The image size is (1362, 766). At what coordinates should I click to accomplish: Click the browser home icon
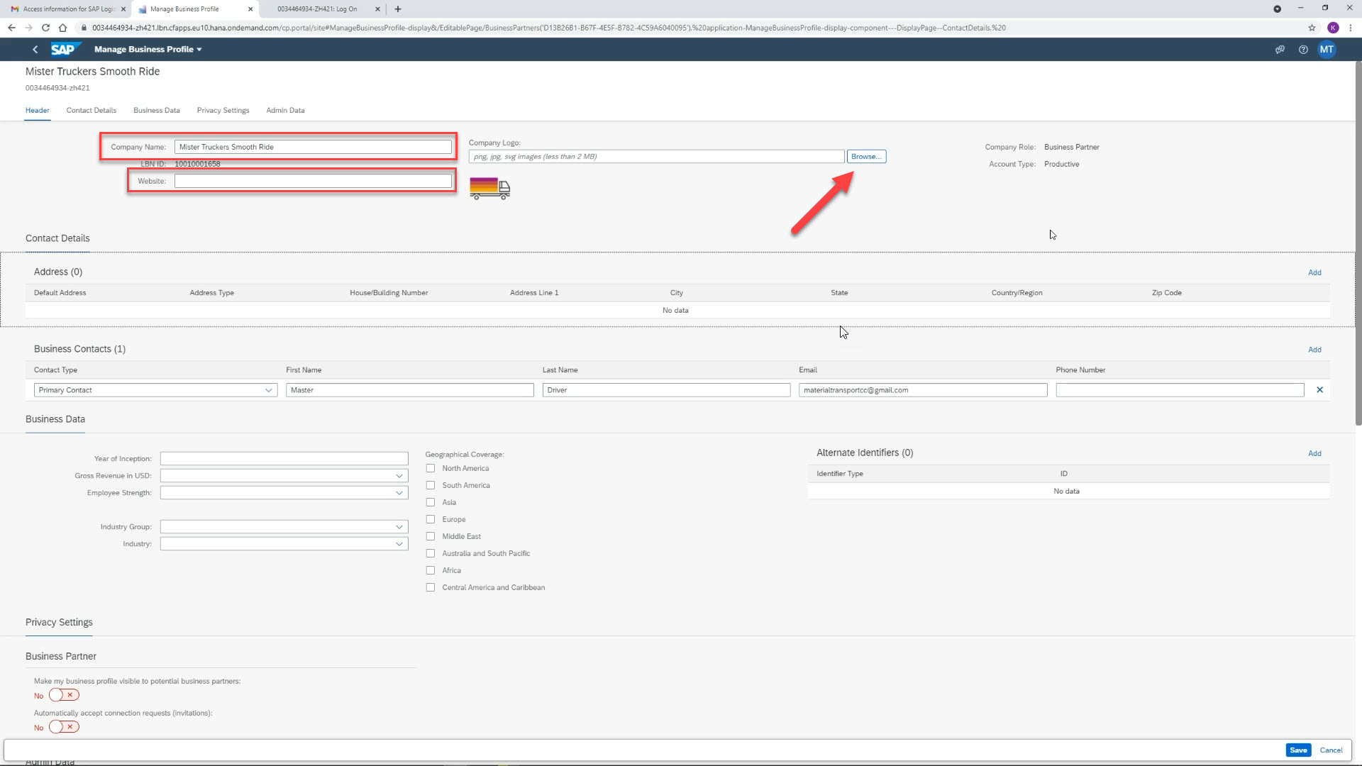point(62,28)
